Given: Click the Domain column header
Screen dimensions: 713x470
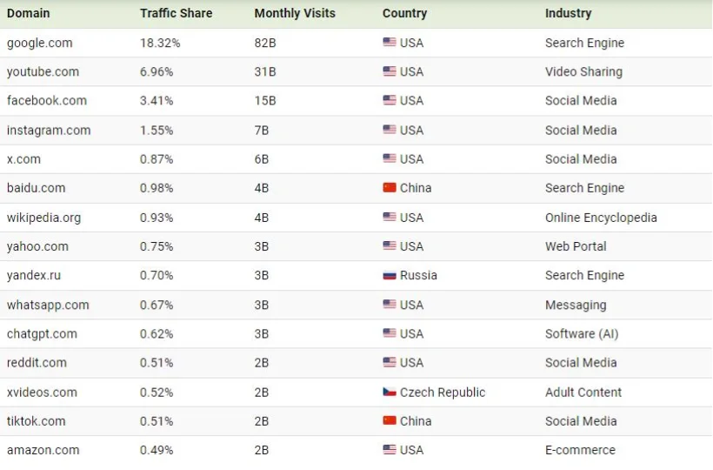Looking at the screenshot, I should click(x=29, y=13).
